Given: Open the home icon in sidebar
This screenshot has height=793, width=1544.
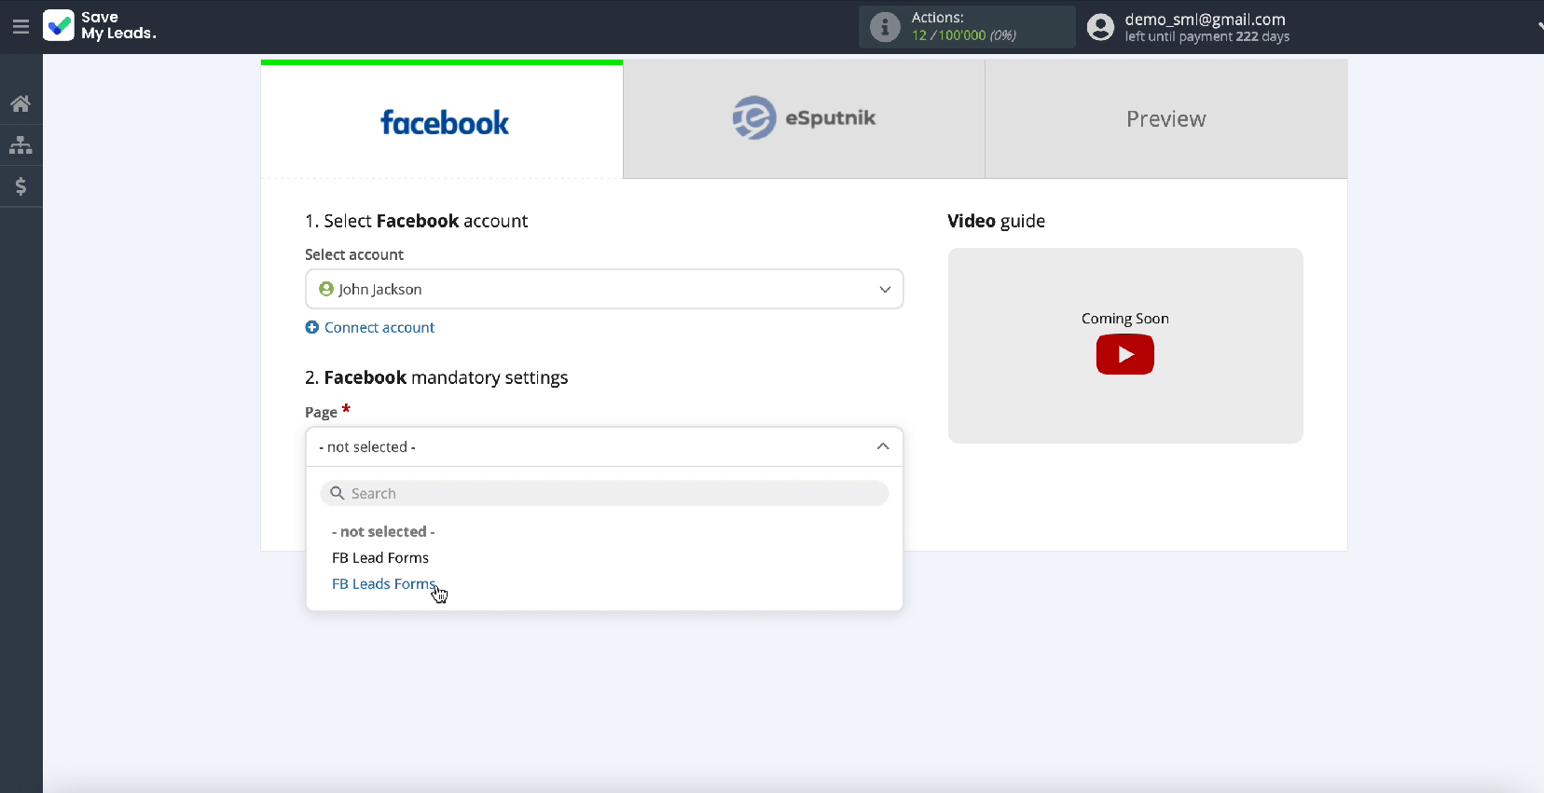Looking at the screenshot, I should [x=21, y=103].
